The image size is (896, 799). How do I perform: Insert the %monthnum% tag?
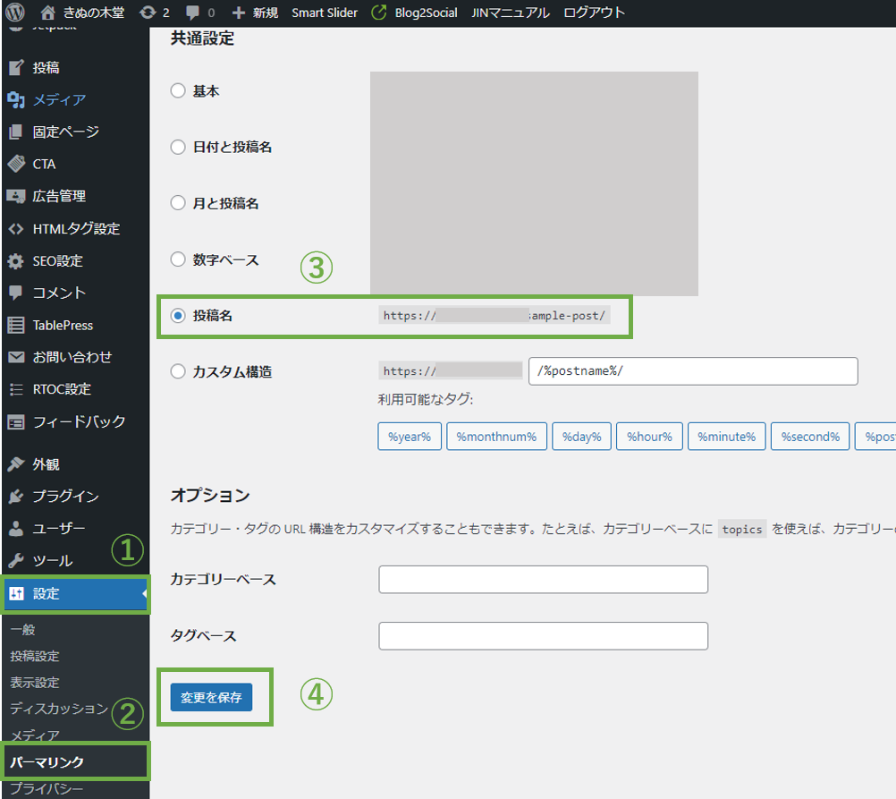pos(498,436)
